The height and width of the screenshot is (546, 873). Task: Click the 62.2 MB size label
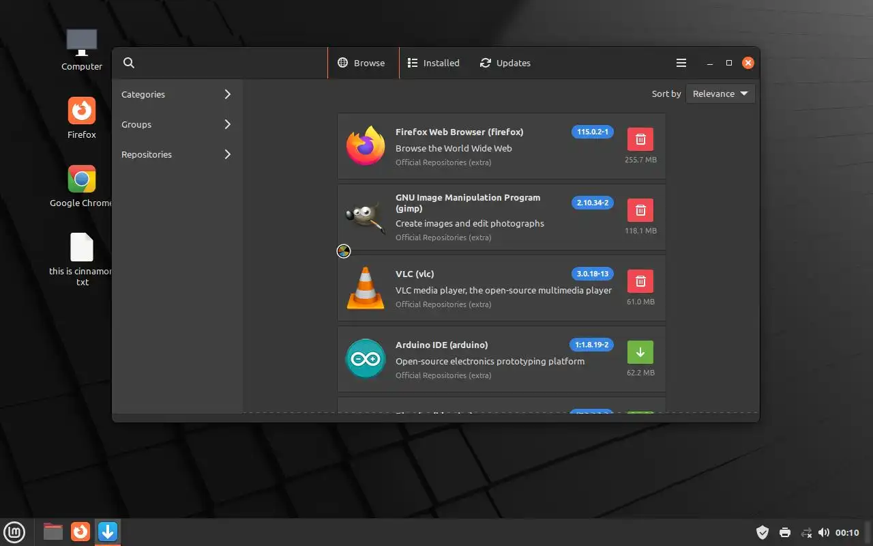point(640,373)
